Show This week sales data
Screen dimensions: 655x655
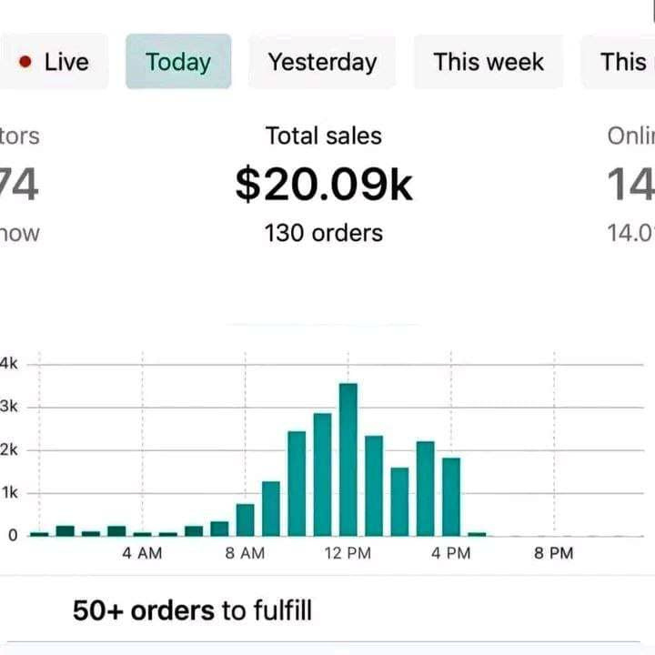pos(489,62)
